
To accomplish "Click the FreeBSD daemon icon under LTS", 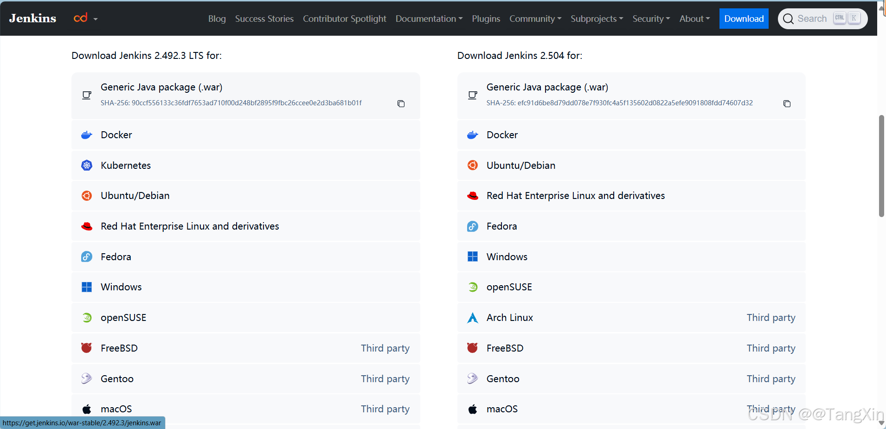I will click(87, 348).
